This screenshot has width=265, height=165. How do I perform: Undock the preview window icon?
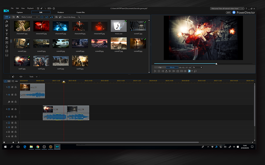195,71
